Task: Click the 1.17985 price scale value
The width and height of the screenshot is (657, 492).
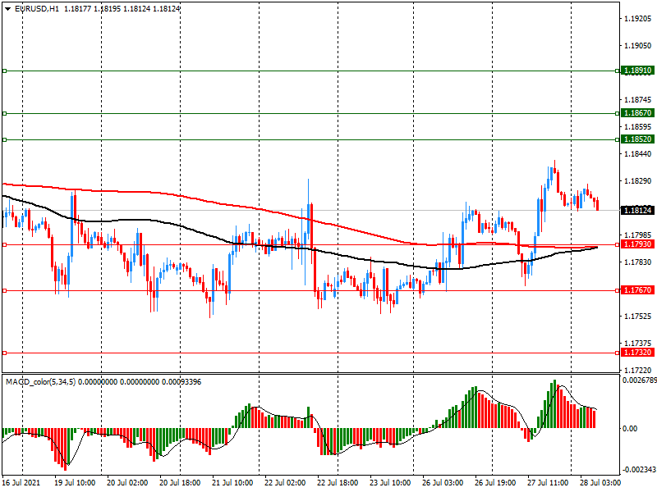Action: pyautogui.click(x=638, y=235)
